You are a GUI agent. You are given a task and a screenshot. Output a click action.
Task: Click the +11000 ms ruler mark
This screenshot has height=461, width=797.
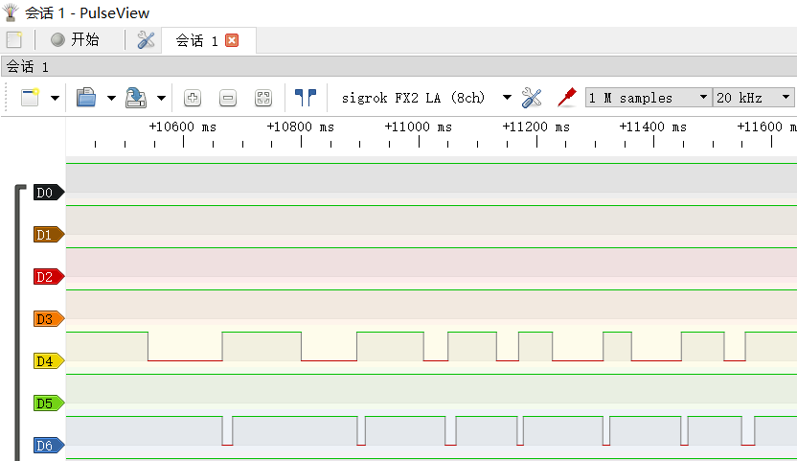click(419, 127)
